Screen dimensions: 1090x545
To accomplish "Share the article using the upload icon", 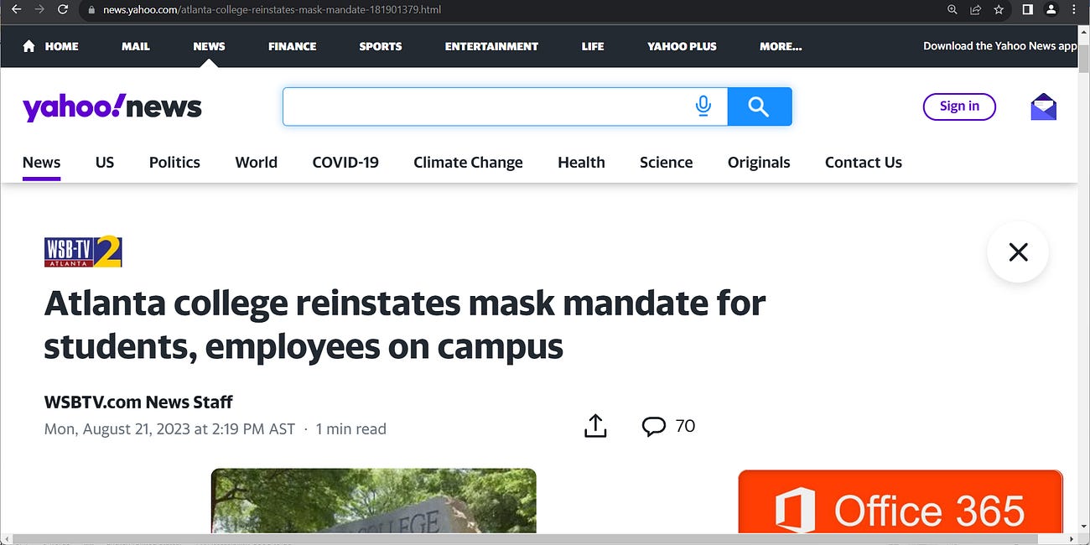I will 595,425.
